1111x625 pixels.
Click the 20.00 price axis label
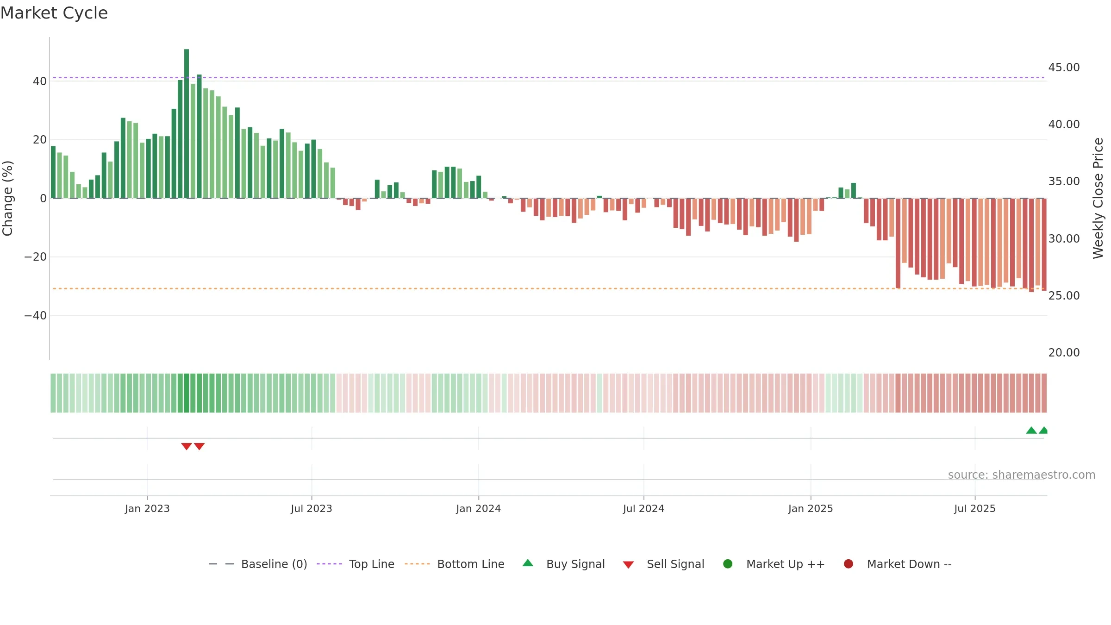pos(1064,353)
